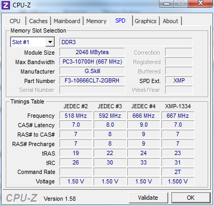The height and width of the screenshot is (206, 214).
Task: Click the Slot #1 combo box text
Action: (21, 42)
